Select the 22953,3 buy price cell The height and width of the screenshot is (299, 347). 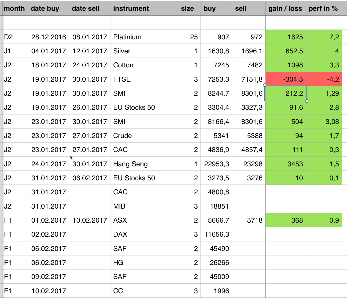pyautogui.click(x=216, y=164)
